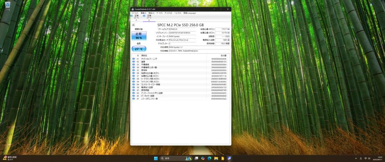Open the clock and date panel
Viewport: 385px width, 162px height.
pos(378,158)
